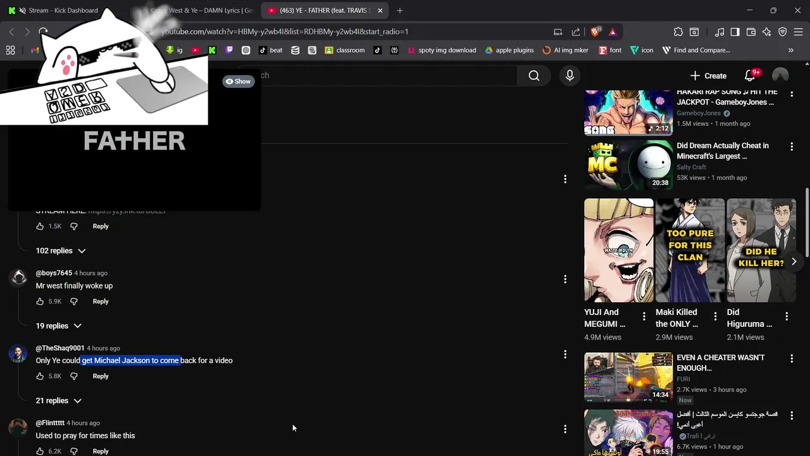810x456 pixels.
Task: Open 'Did Dream Actually Cheat' video thumbnail
Action: [628, 165]
